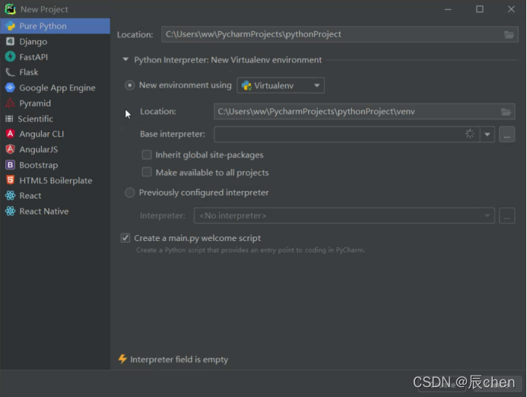Screen dimensions: 527x397
Task: Click the Angular CLI icon
Action: 10,134
